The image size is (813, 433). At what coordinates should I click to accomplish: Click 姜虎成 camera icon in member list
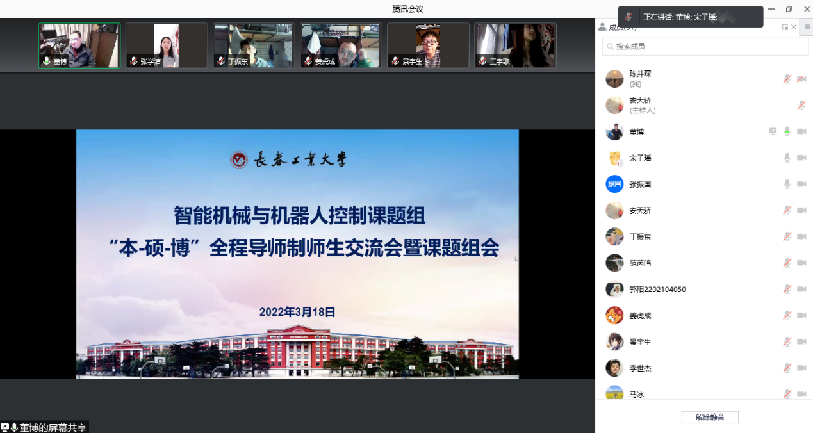(801, 315)
